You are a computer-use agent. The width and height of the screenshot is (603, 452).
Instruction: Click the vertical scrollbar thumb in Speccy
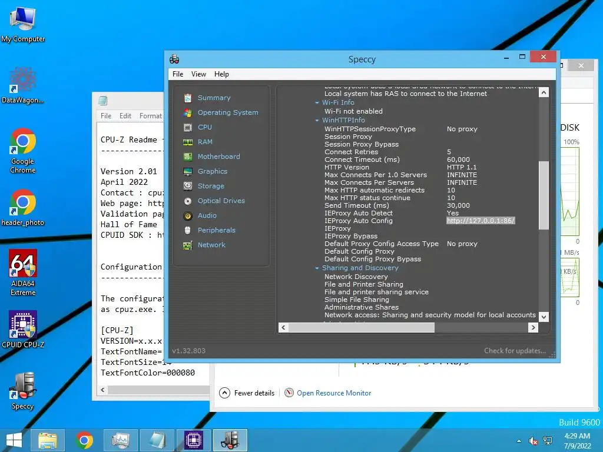click(544, 195)
